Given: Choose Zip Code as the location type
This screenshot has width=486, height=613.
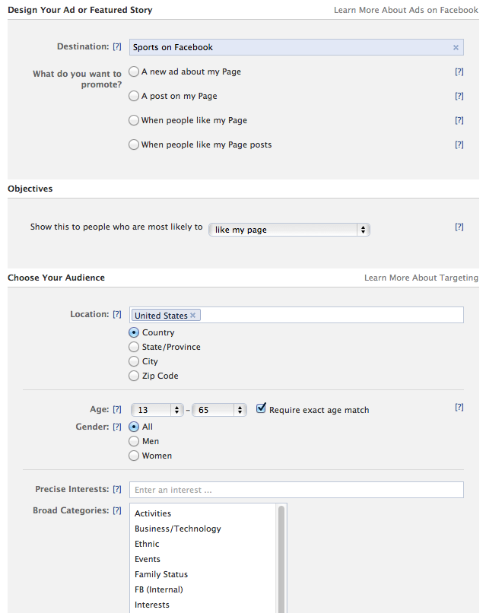Looking at the screenshot, I should [134, 376].
